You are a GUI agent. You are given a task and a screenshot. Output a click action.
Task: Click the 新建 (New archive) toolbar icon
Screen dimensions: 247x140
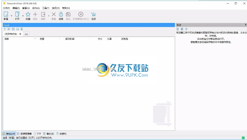(x=6, y=15)
